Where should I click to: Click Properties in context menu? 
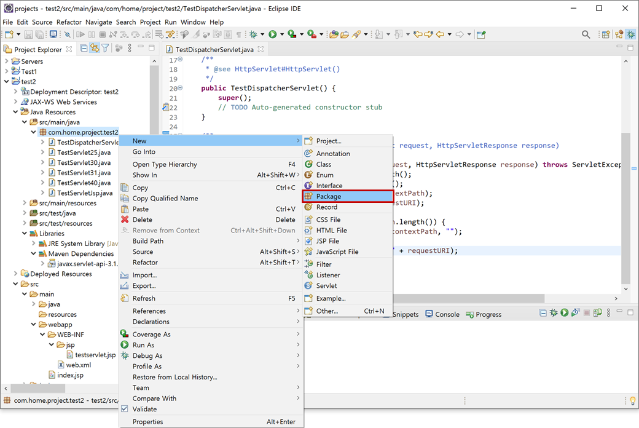pos(211,421)
